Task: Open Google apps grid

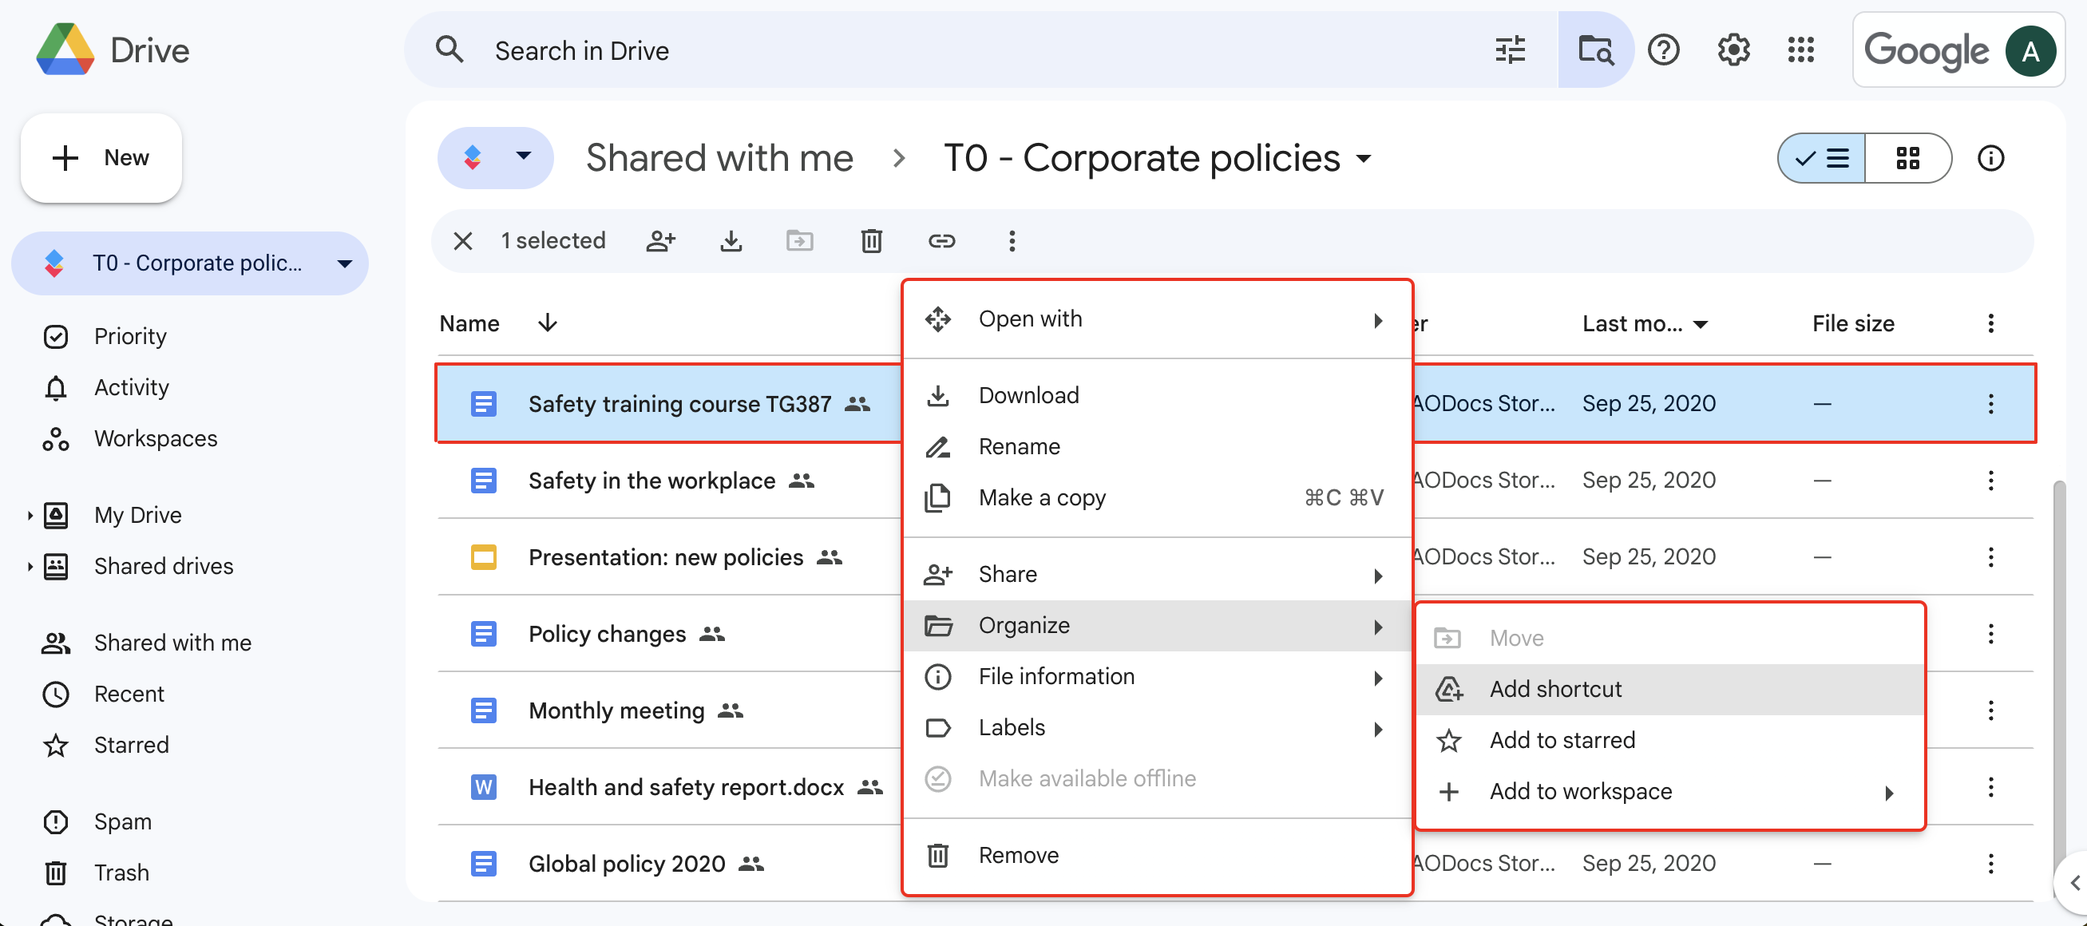Action: [1800, 50]
